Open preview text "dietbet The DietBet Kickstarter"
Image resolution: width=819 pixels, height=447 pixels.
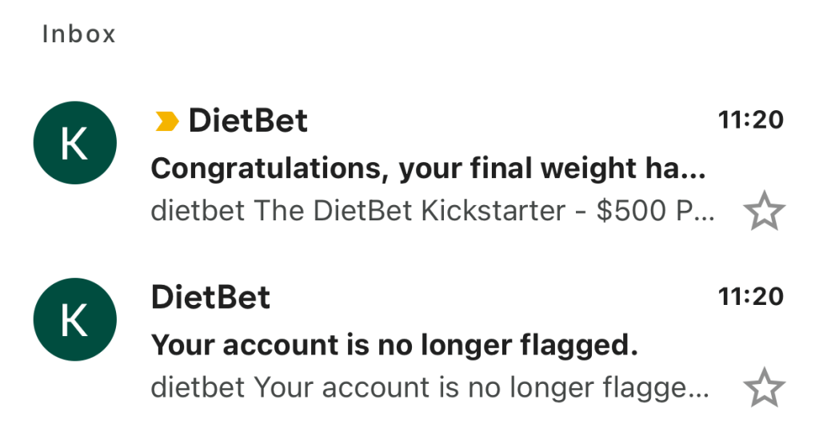coord(432,211)
